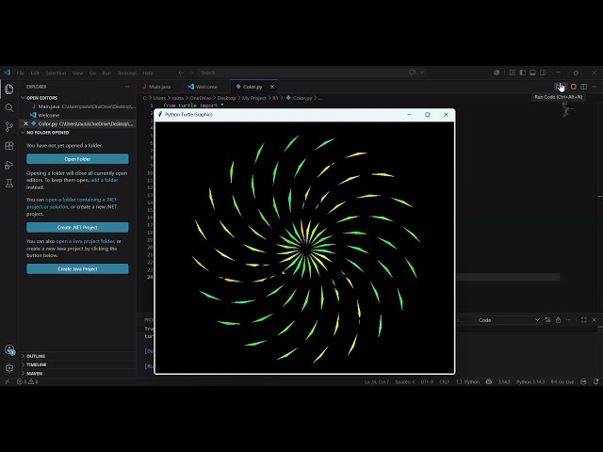Toggle the output scroll lock icon

tap(558, 320)
